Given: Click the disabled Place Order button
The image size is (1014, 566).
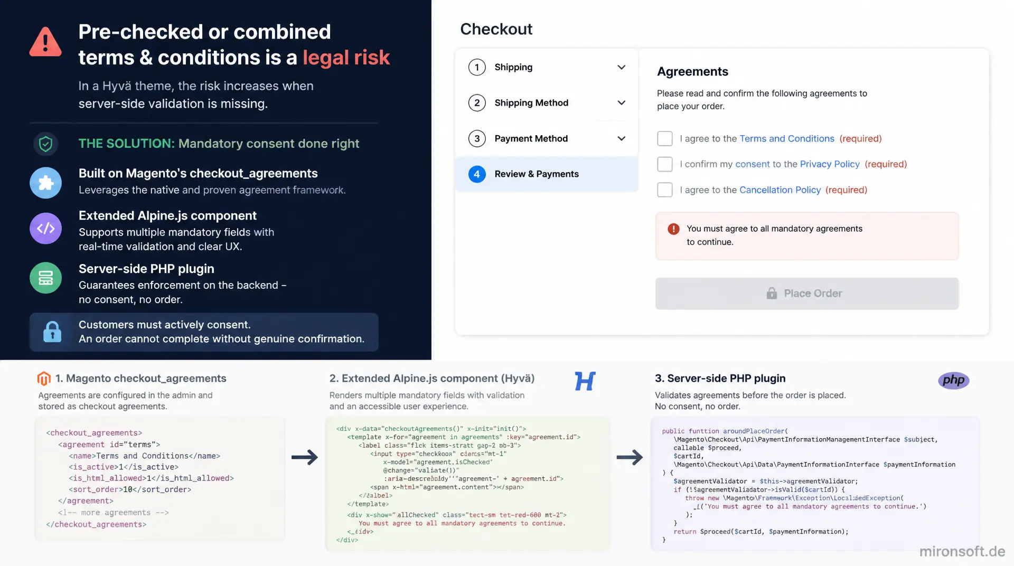Looking at the screenshot, I should (807, 294).
